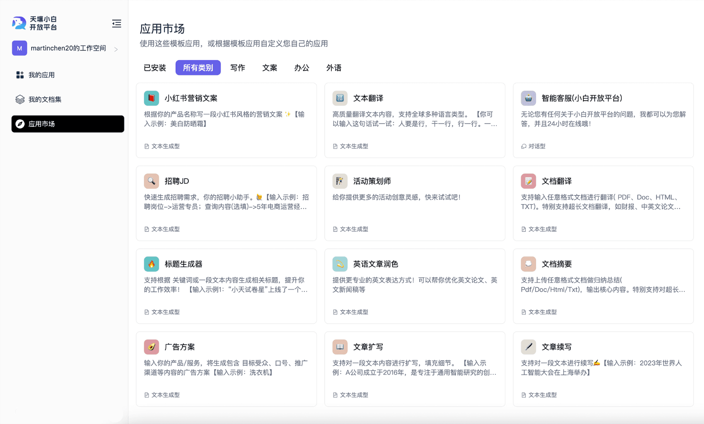This screenshot has width=704, height=424.
Task: Click the 文章续写 pen icon
Action: [x=528, y=347]
